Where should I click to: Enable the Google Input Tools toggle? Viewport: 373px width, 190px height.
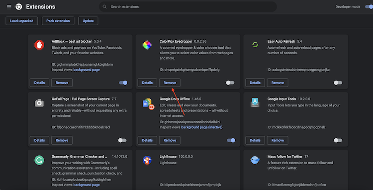click(338, 140)
